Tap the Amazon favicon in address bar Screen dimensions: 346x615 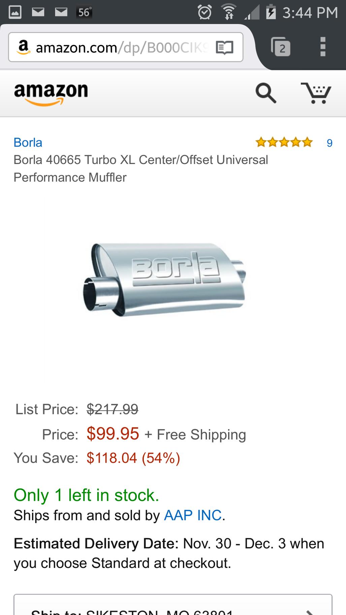point(23,47)
